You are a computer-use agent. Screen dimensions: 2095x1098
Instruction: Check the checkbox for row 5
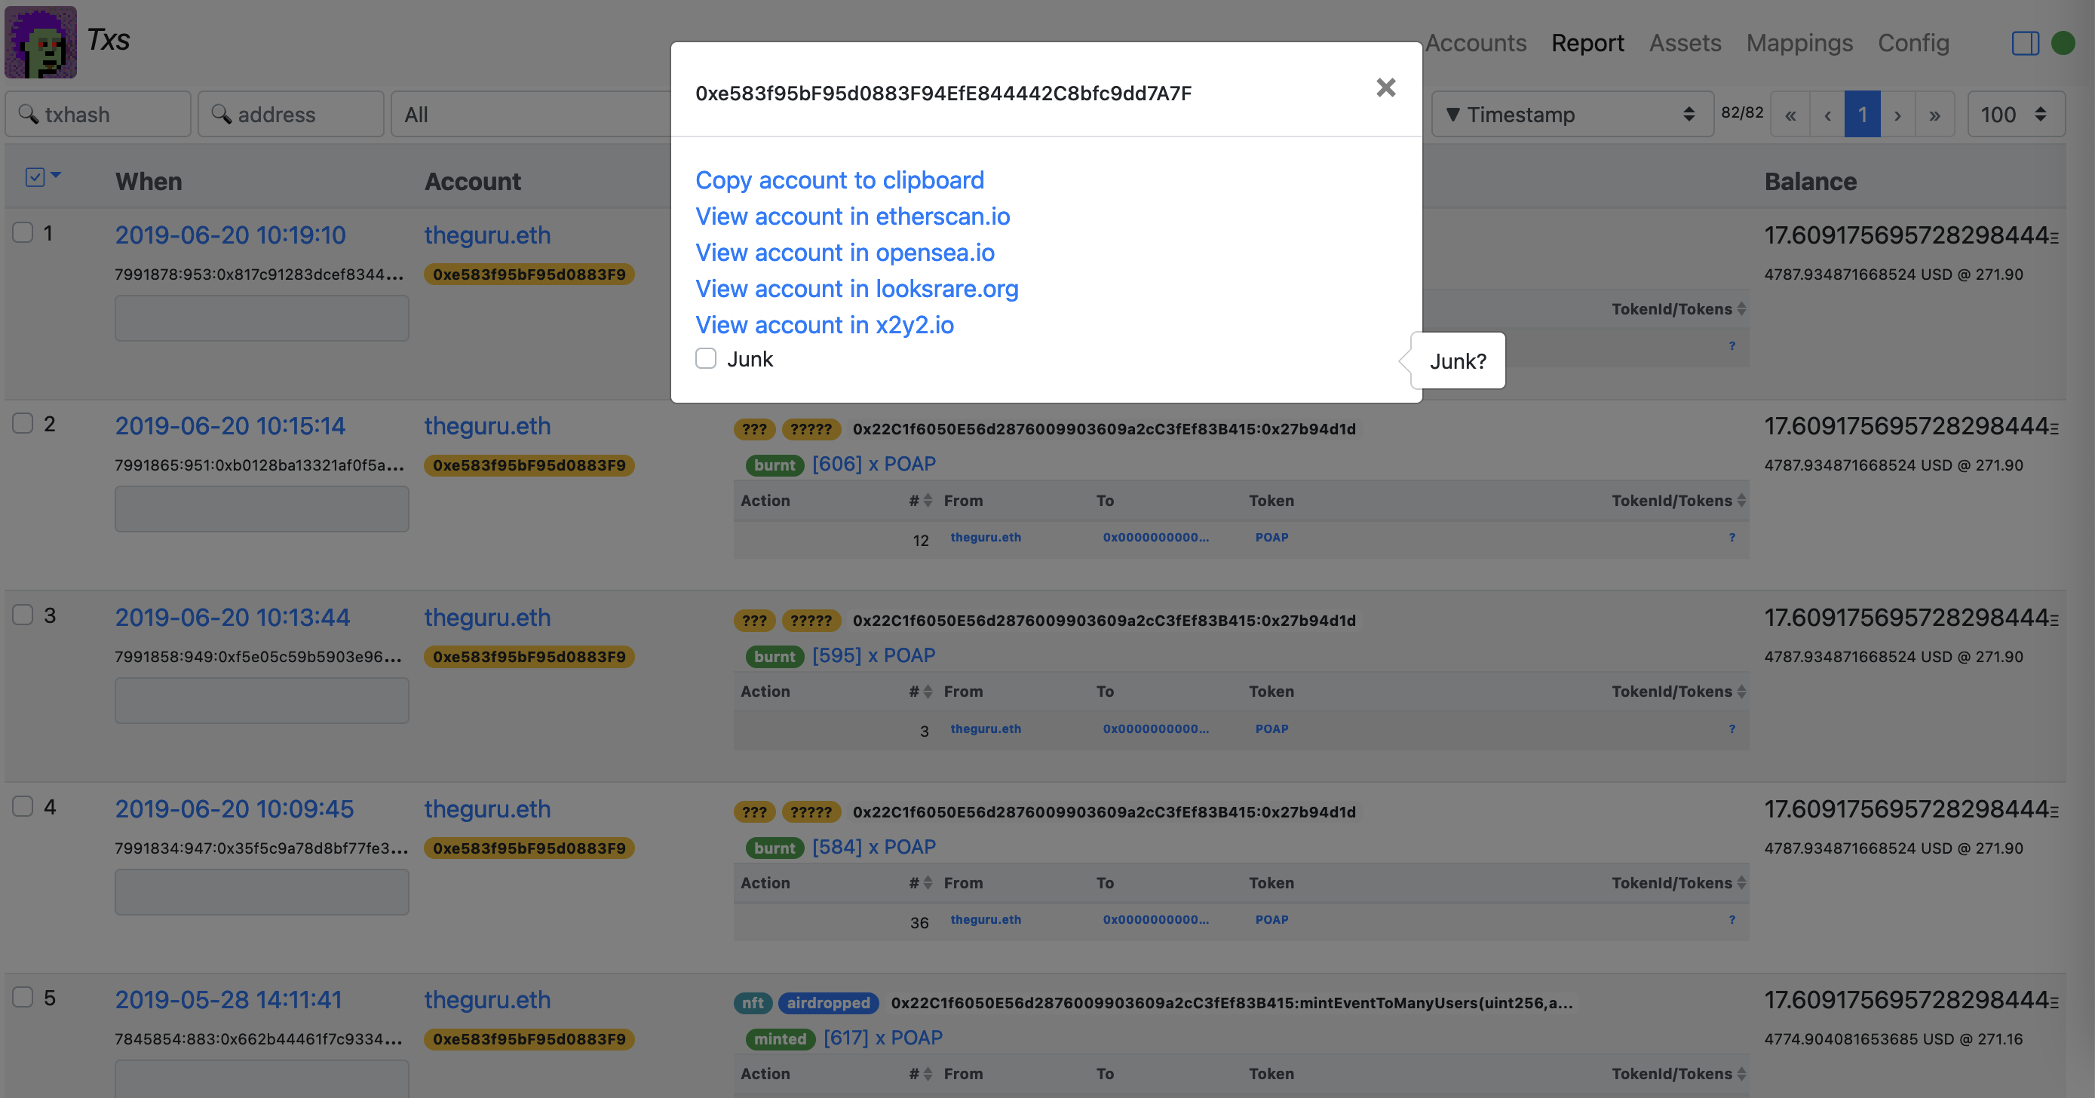click(x=23, y=997)
